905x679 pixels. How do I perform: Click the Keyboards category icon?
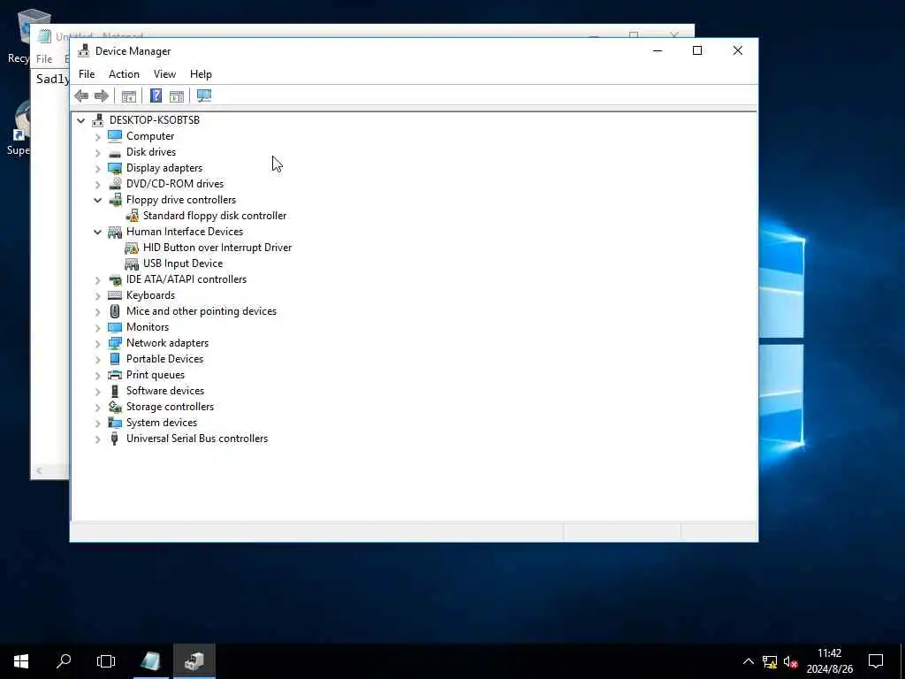tap(115, 295)
